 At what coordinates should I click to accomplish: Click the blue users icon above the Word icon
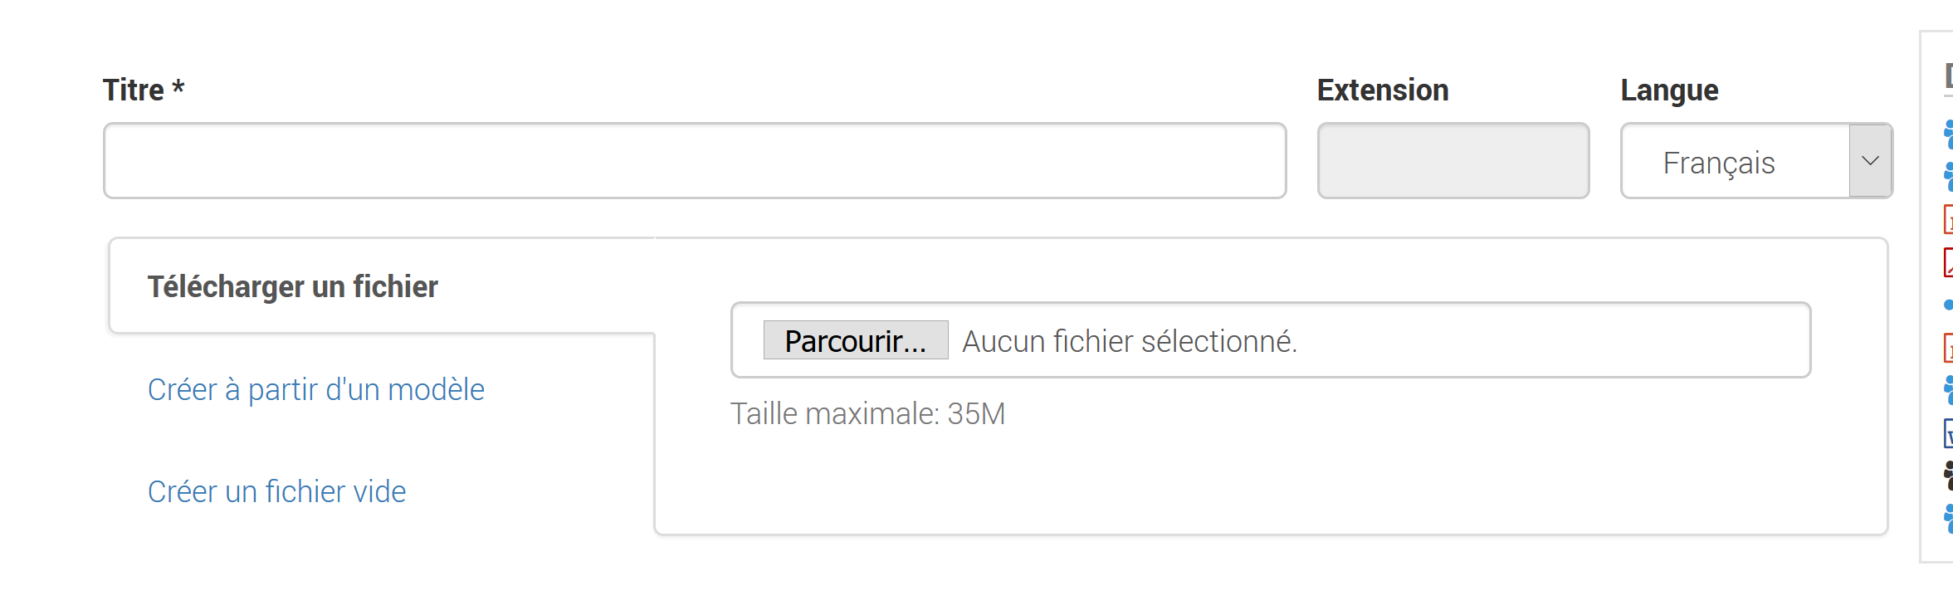tap(1948, 390)
